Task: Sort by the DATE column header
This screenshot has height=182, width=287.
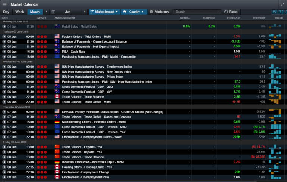Action: [x=5, y=18]
